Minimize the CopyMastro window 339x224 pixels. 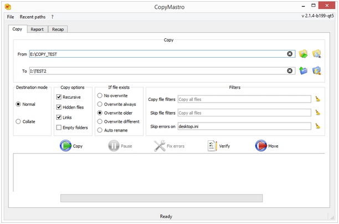click(304, 6)
